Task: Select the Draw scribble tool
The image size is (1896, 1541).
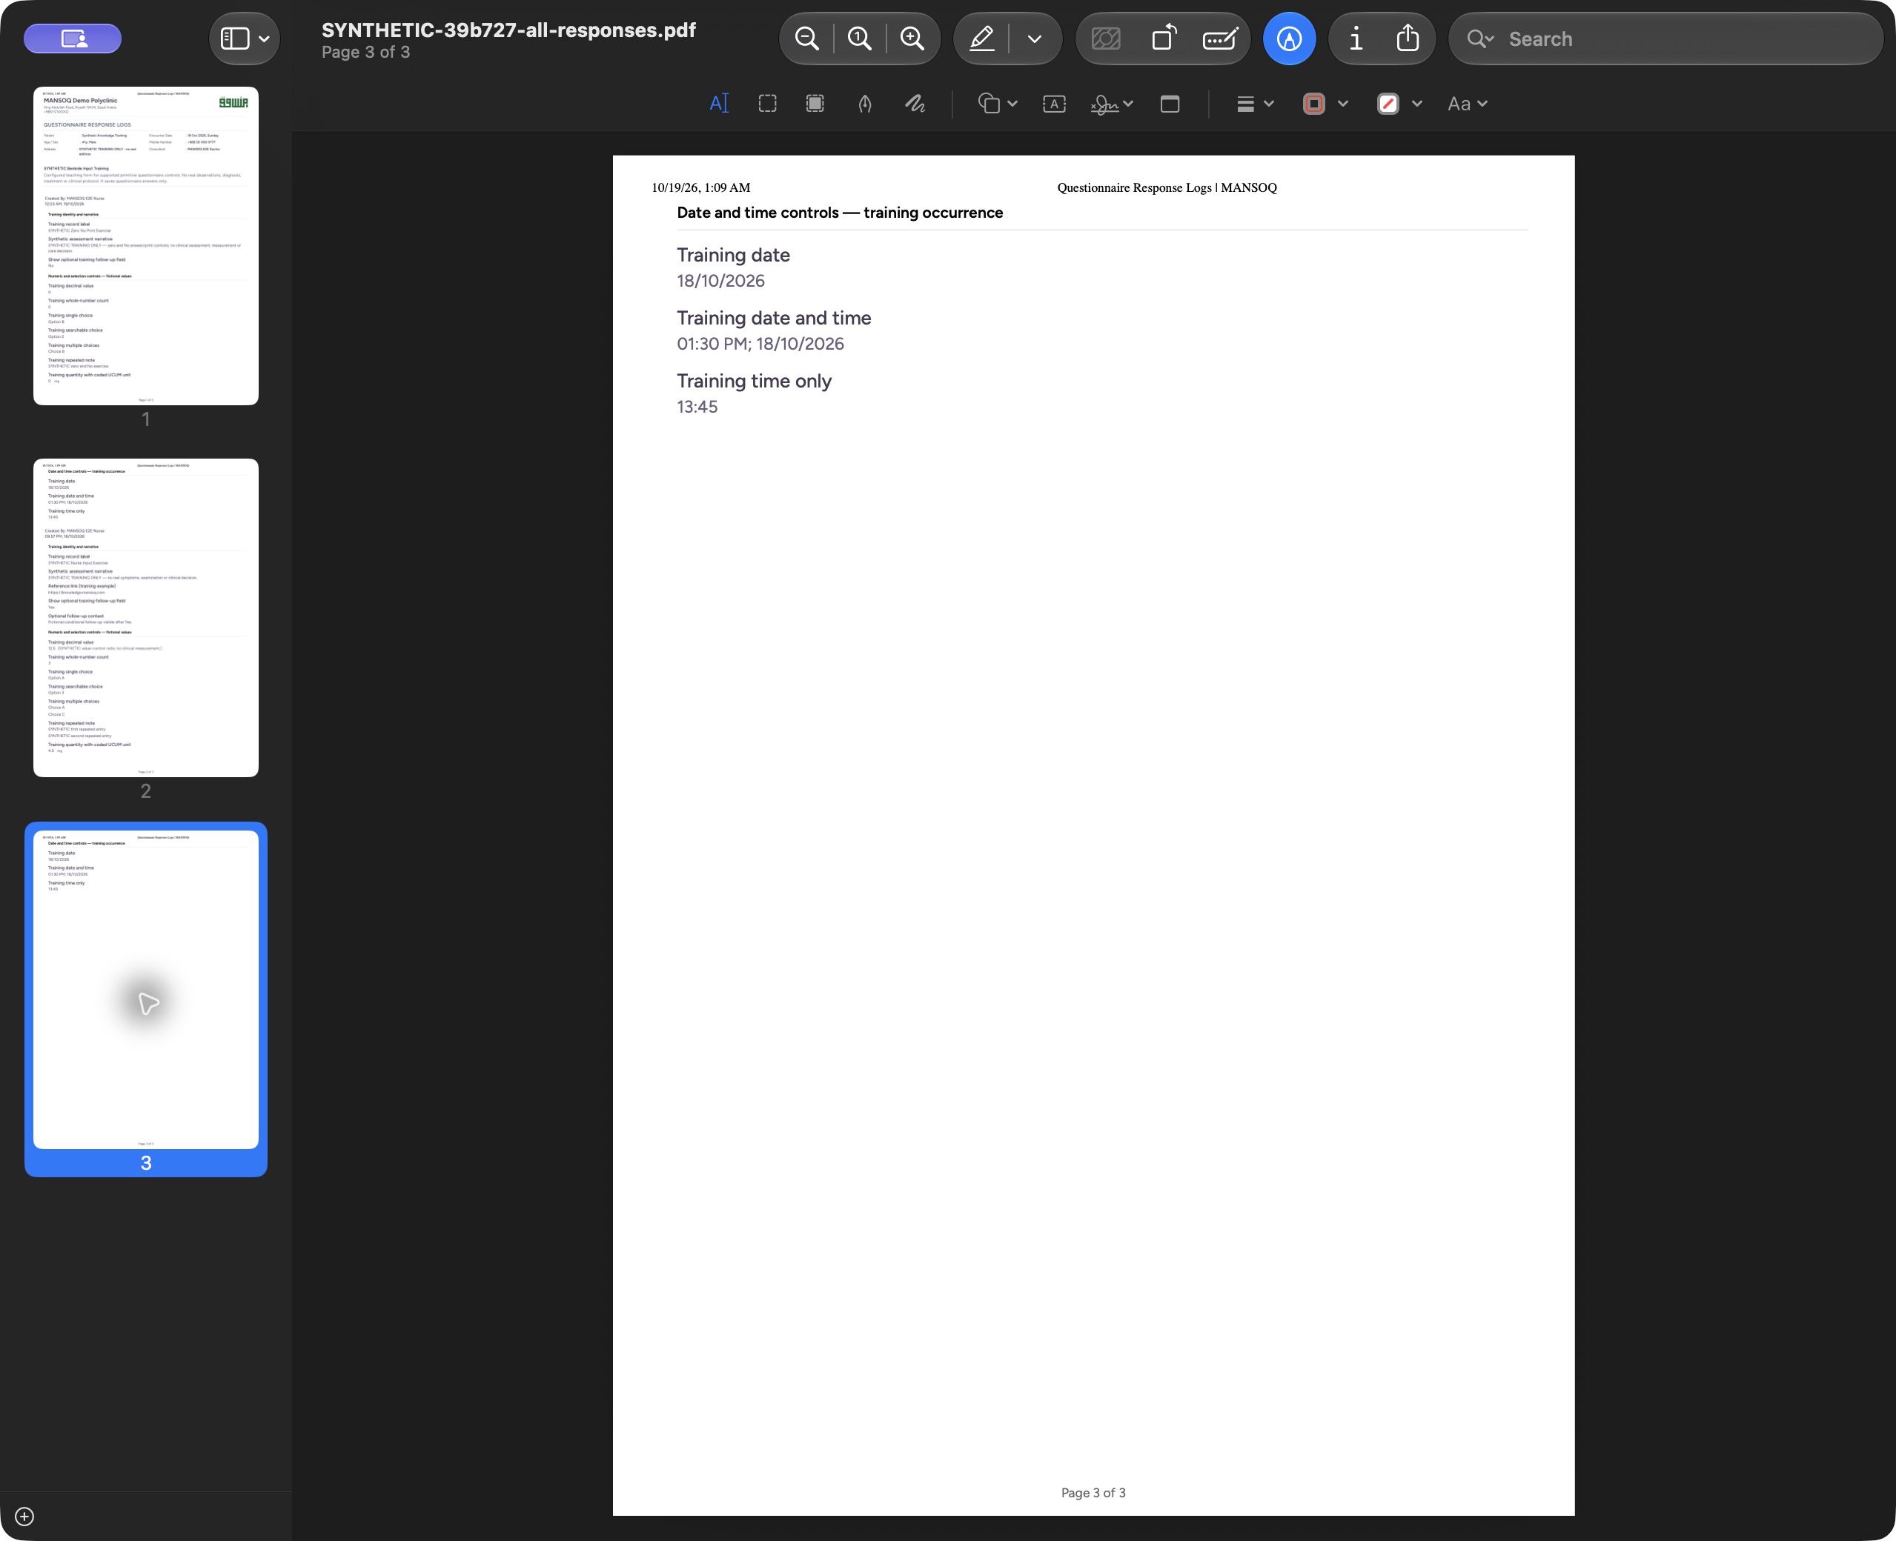Action: tap(915, 104)
